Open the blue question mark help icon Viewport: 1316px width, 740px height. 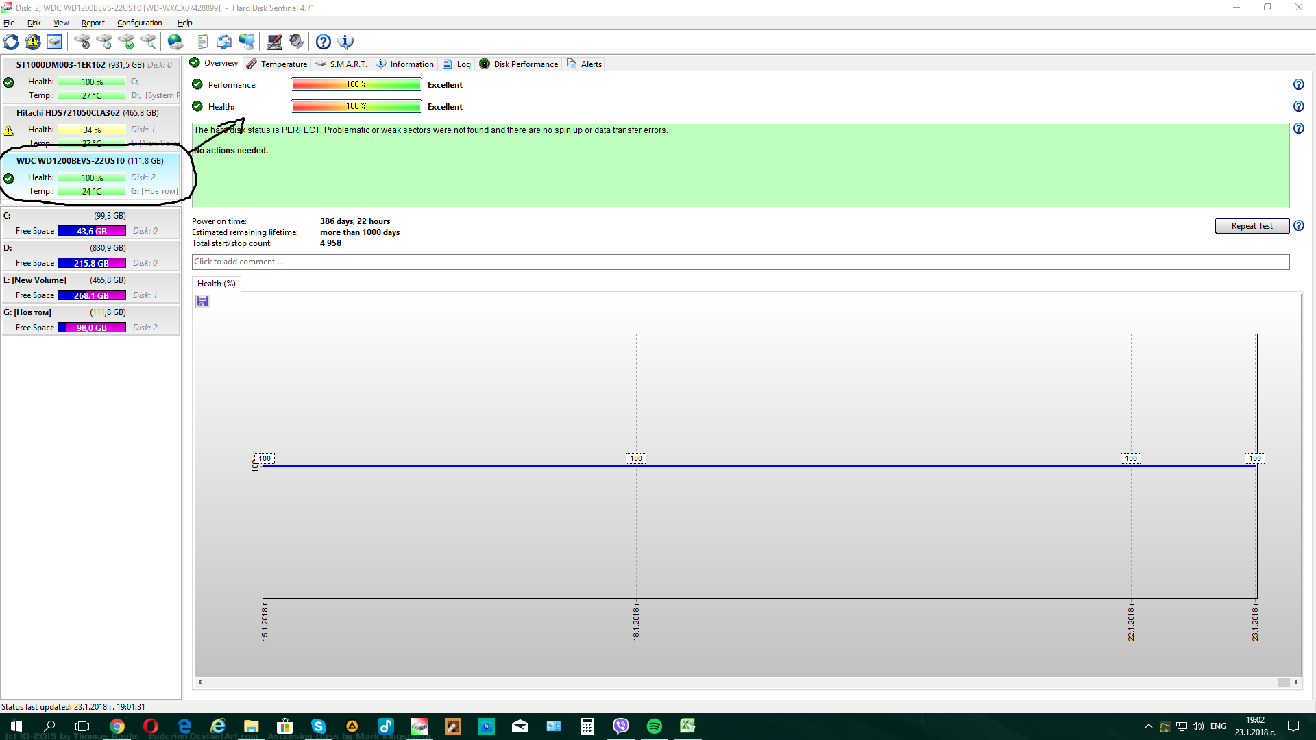324,42
